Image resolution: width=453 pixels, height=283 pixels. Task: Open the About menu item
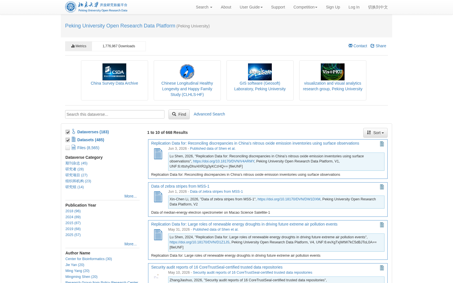tap(226, 7)
